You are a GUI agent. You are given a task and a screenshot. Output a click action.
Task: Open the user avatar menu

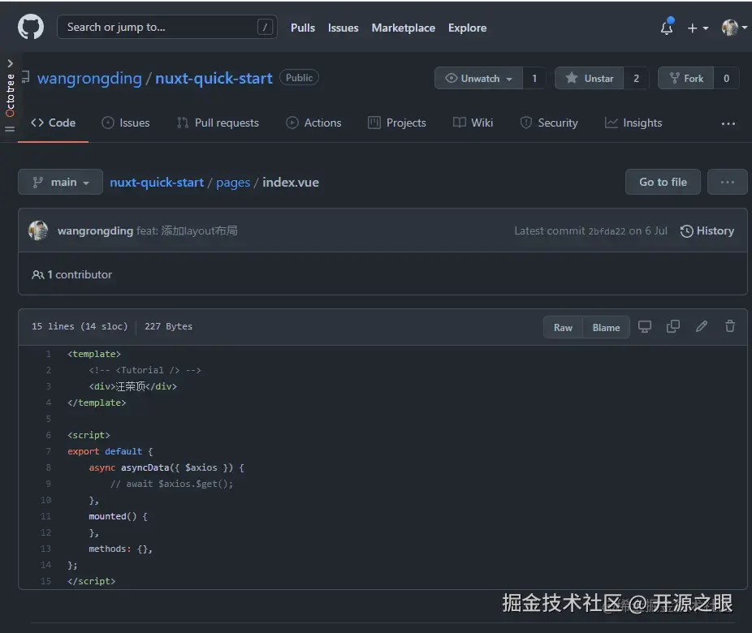pos(734,28)
